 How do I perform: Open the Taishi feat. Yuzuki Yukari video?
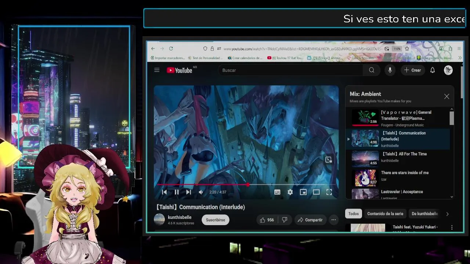(415, 227)
